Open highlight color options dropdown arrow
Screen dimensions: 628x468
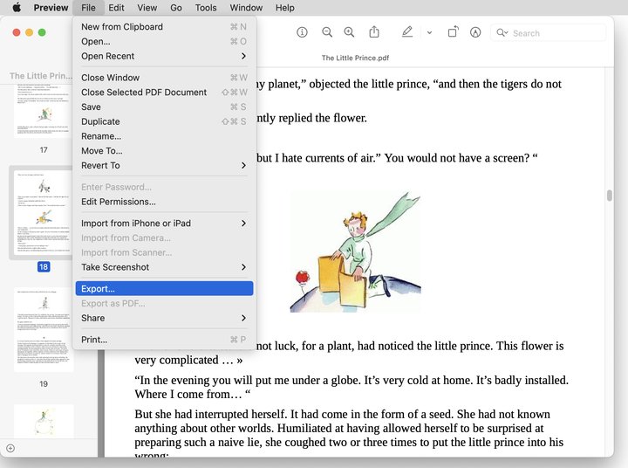click(x=429, y=32)
